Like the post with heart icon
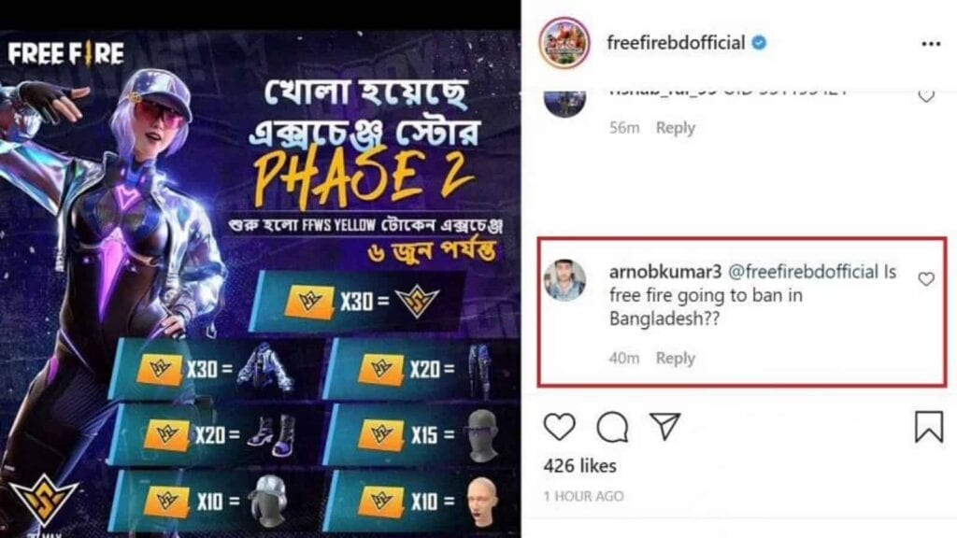Viewport: 957px width, 538px height. 559,426
